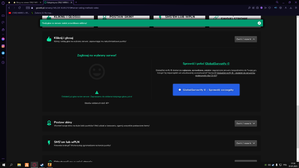Open the 'GlobalServerify ©' heading link
Image resolution: width=299 pixels, height=168 pixels.
[x=217, y=64]
